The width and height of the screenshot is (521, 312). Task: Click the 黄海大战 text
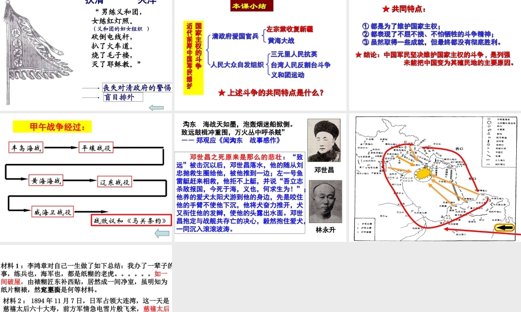[x=281, y=41]
